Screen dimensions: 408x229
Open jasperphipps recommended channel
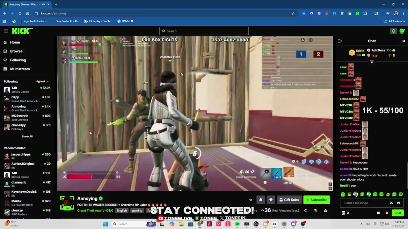point(27,156)
